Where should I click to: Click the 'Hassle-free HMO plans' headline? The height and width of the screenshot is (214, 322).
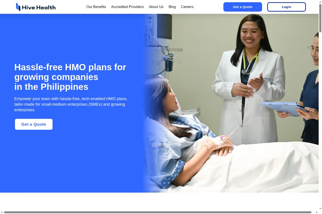pos(70,77)
